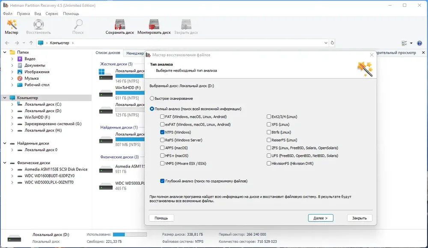The height and width of the screenshot is (248, 428).
Task: Open the Сервис menu
Action: pyautogui.click(x=52, y=14)
